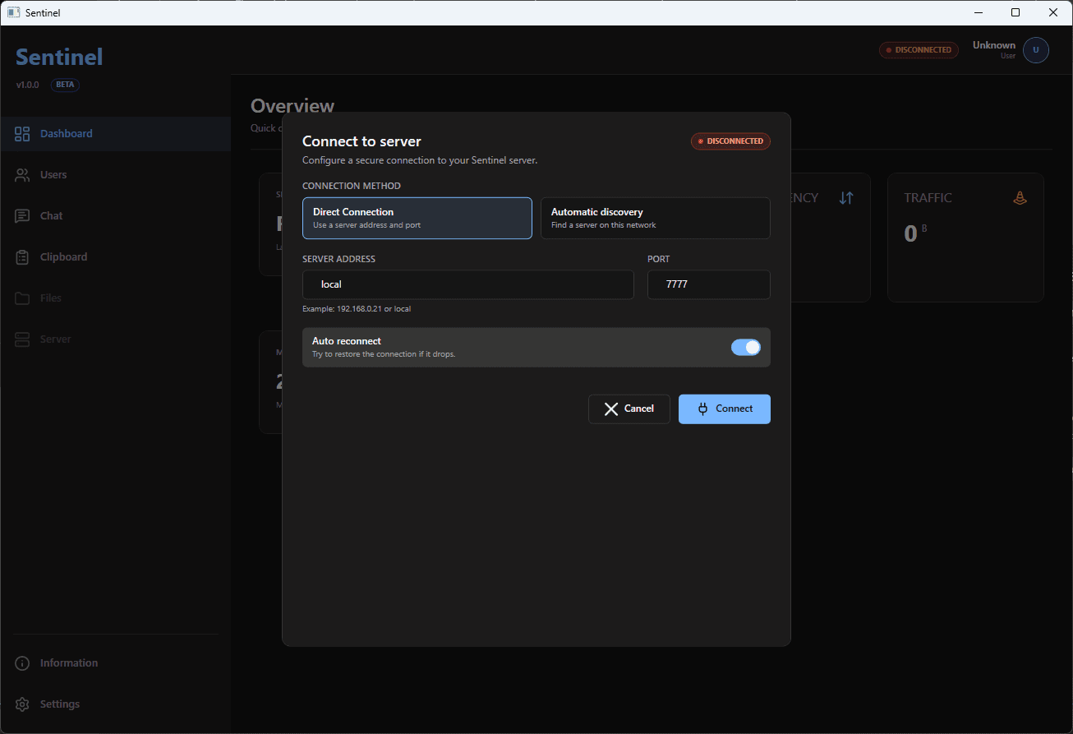This screenshot has height=734, width=1073.
Task: Click the 'Connect to server' heading
Action: [x=362, y=141]
